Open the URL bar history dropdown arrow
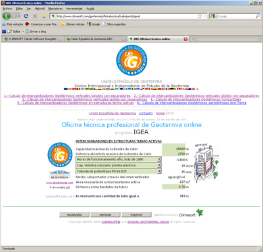The width and height of the screenshot is (263, 252). pos(205,16)
